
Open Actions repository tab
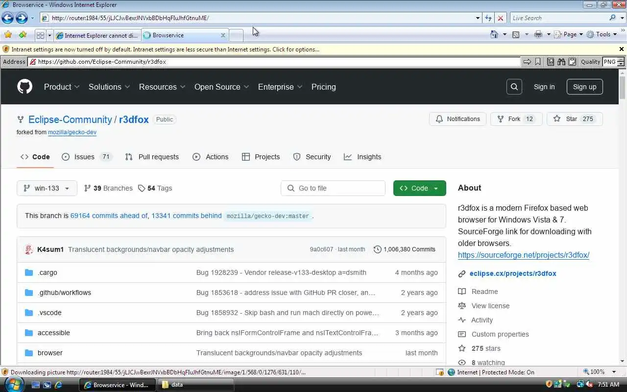pyautogui.click(x=211, y=157)
